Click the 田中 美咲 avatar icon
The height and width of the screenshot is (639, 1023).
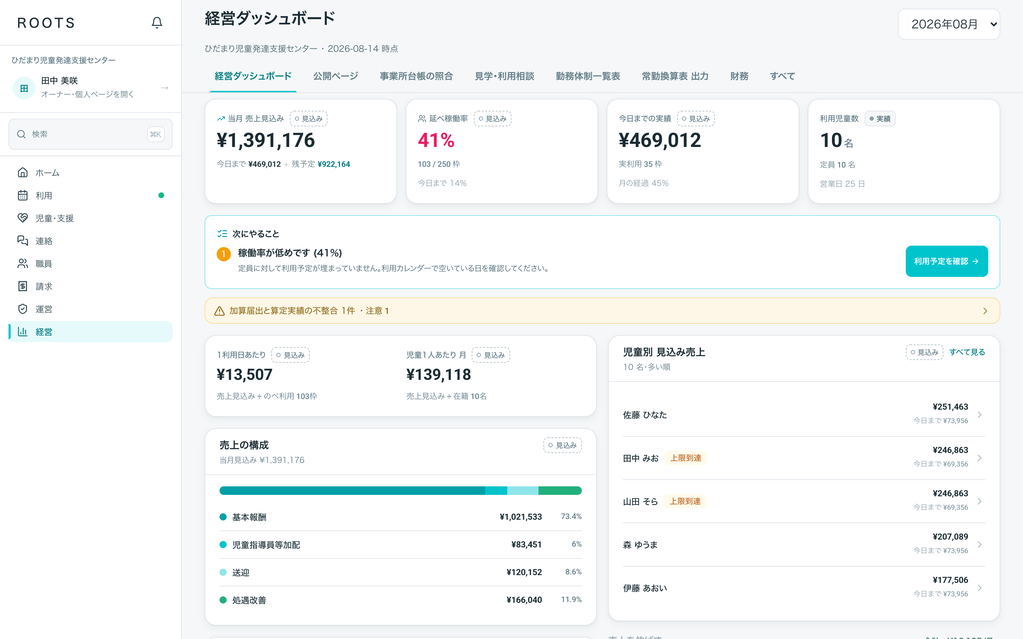click(x=24, y=88)
